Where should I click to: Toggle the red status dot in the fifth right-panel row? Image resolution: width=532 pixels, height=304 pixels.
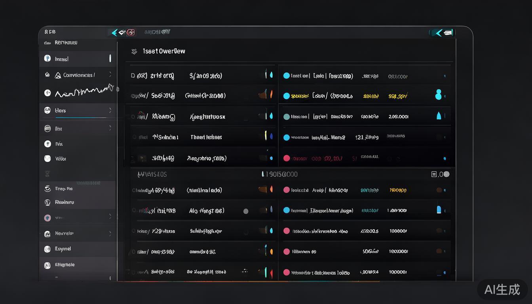(x=286, y=158)
